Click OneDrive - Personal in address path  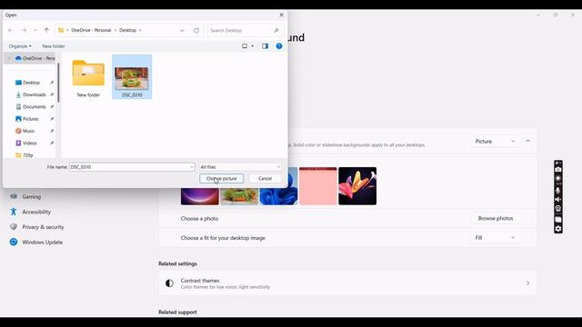[91, 30]
